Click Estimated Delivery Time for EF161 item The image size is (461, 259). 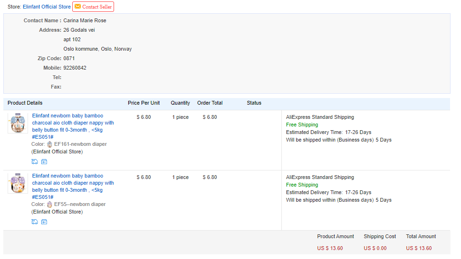(329, 133)
